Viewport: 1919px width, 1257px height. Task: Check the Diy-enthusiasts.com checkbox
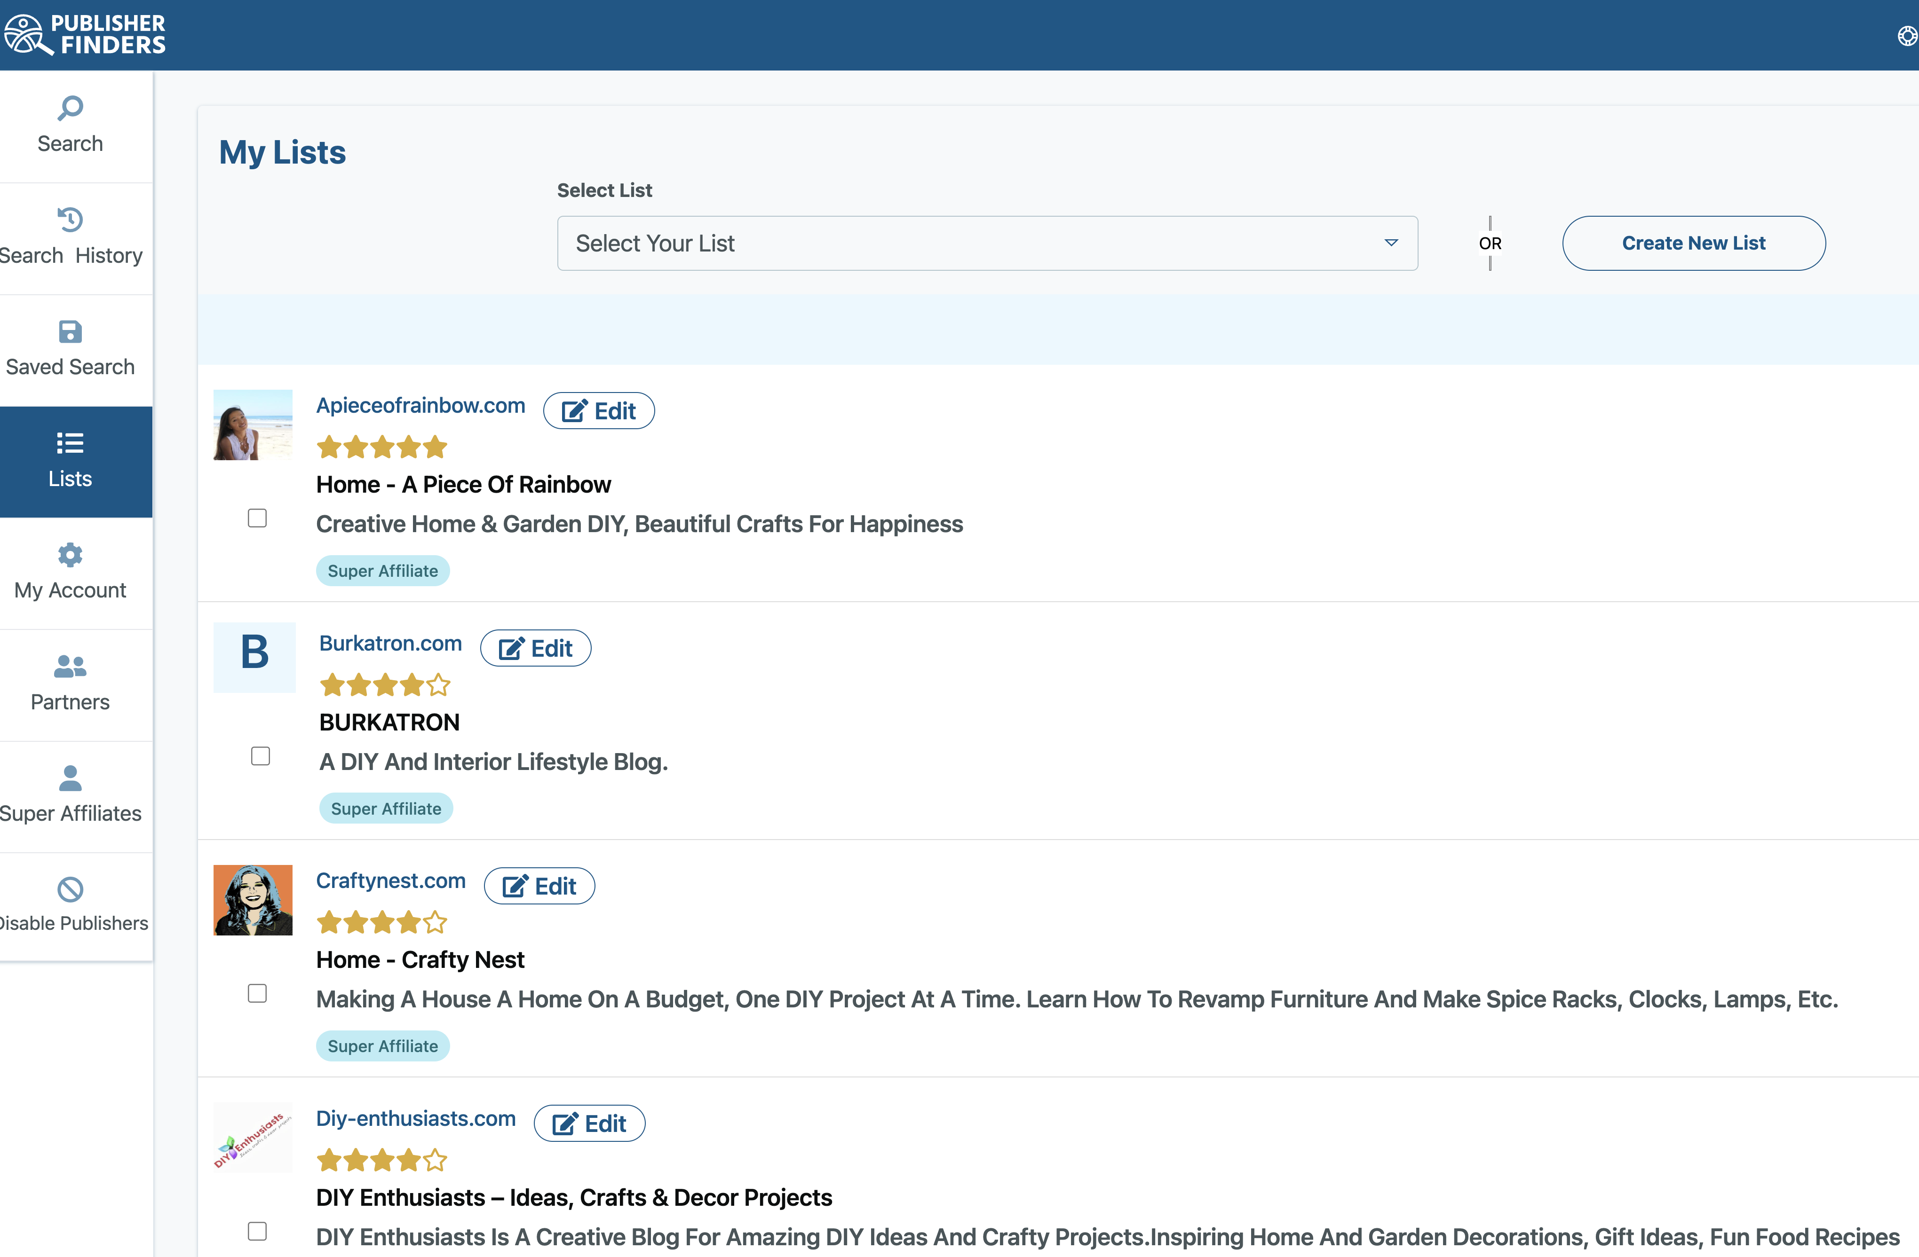coord(257,1231)
